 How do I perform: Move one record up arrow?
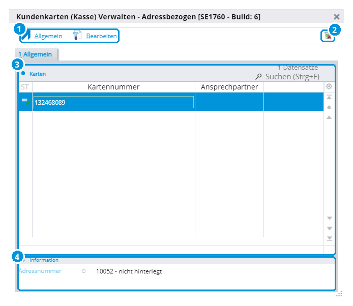tap(329, 117)
